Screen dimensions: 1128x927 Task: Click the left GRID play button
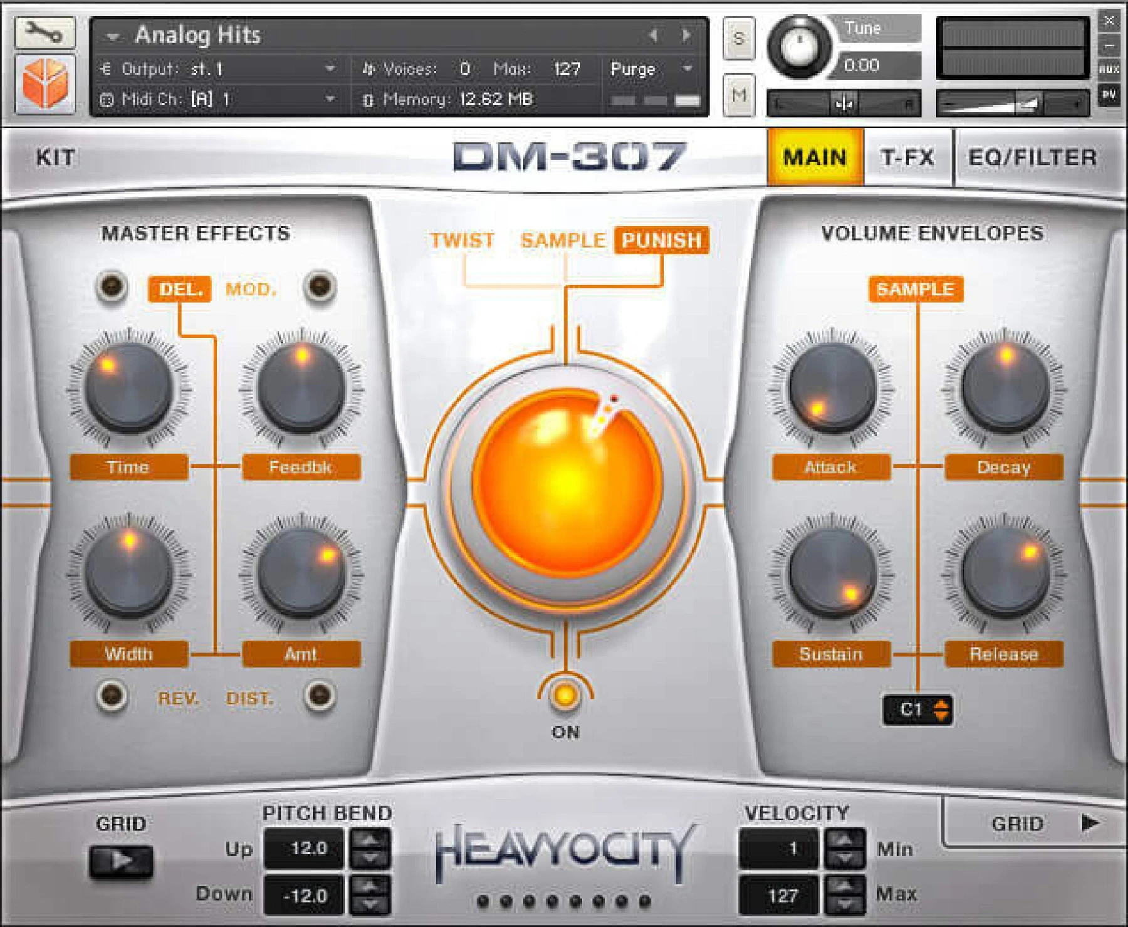(x=122, y=861)
